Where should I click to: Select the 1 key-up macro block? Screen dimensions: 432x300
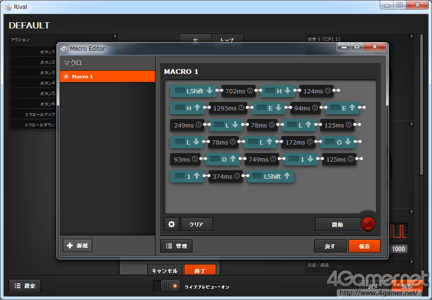tap(187, 176)
